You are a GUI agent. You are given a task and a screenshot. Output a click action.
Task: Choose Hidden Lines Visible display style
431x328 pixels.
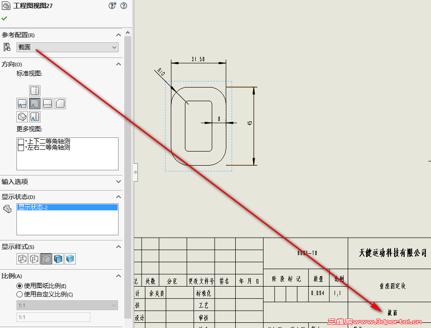(34, 259)
